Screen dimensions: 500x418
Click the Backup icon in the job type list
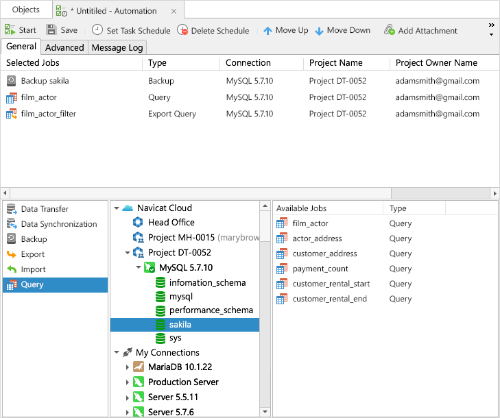pos(11,238)
